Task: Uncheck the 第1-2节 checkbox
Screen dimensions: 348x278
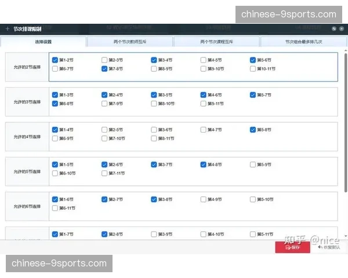Action: coord(55,60)
